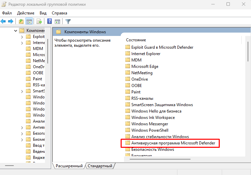Expand the Smart node in the tree

22,91
